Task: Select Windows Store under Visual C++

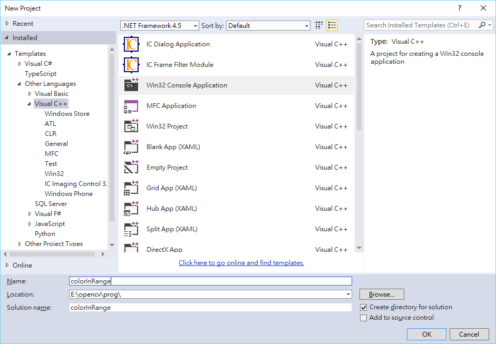Action: (67, 113)
